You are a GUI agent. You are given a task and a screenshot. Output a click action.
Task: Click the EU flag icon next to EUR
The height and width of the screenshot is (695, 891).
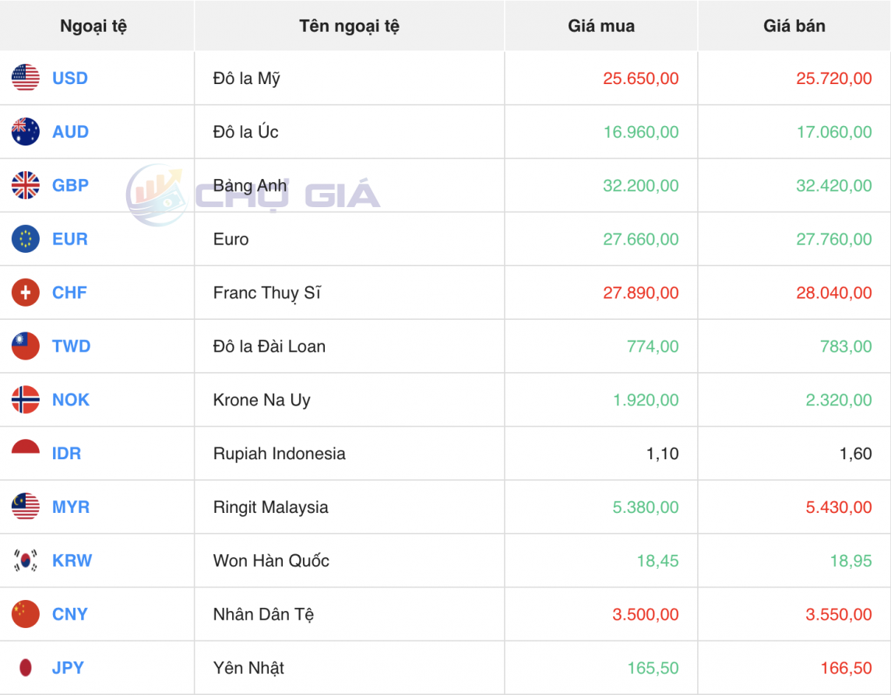25,239
